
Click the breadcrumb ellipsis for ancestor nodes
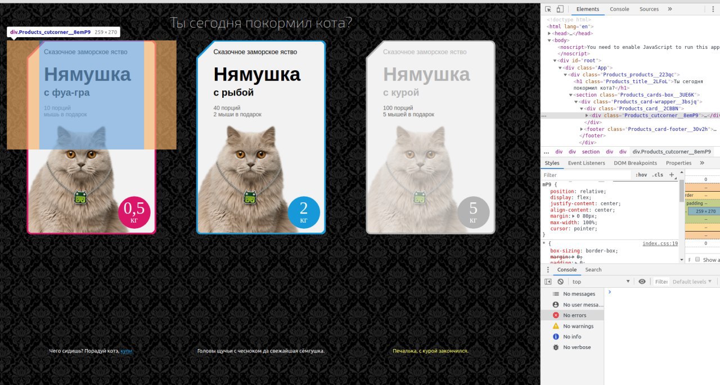pos(546,152)
